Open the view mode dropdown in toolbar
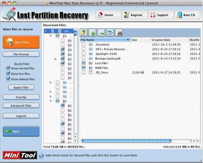Image resolution: width=203 pixels, height=163 pixels. pos(110,33)
